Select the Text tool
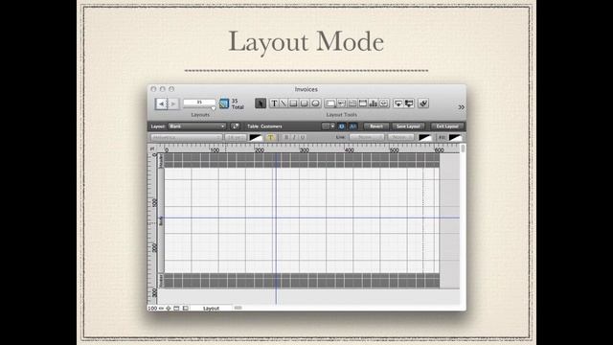 click(x=274, y=103)
